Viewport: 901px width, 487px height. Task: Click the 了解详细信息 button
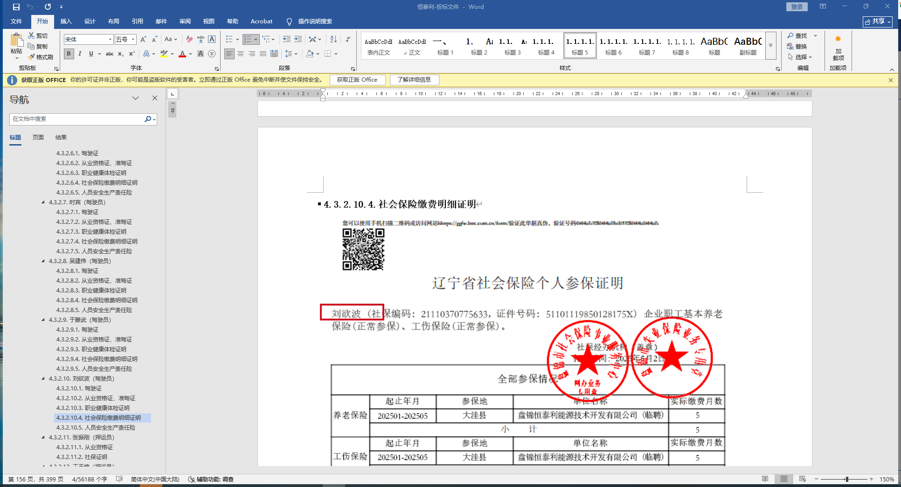(x=414, y=80)
